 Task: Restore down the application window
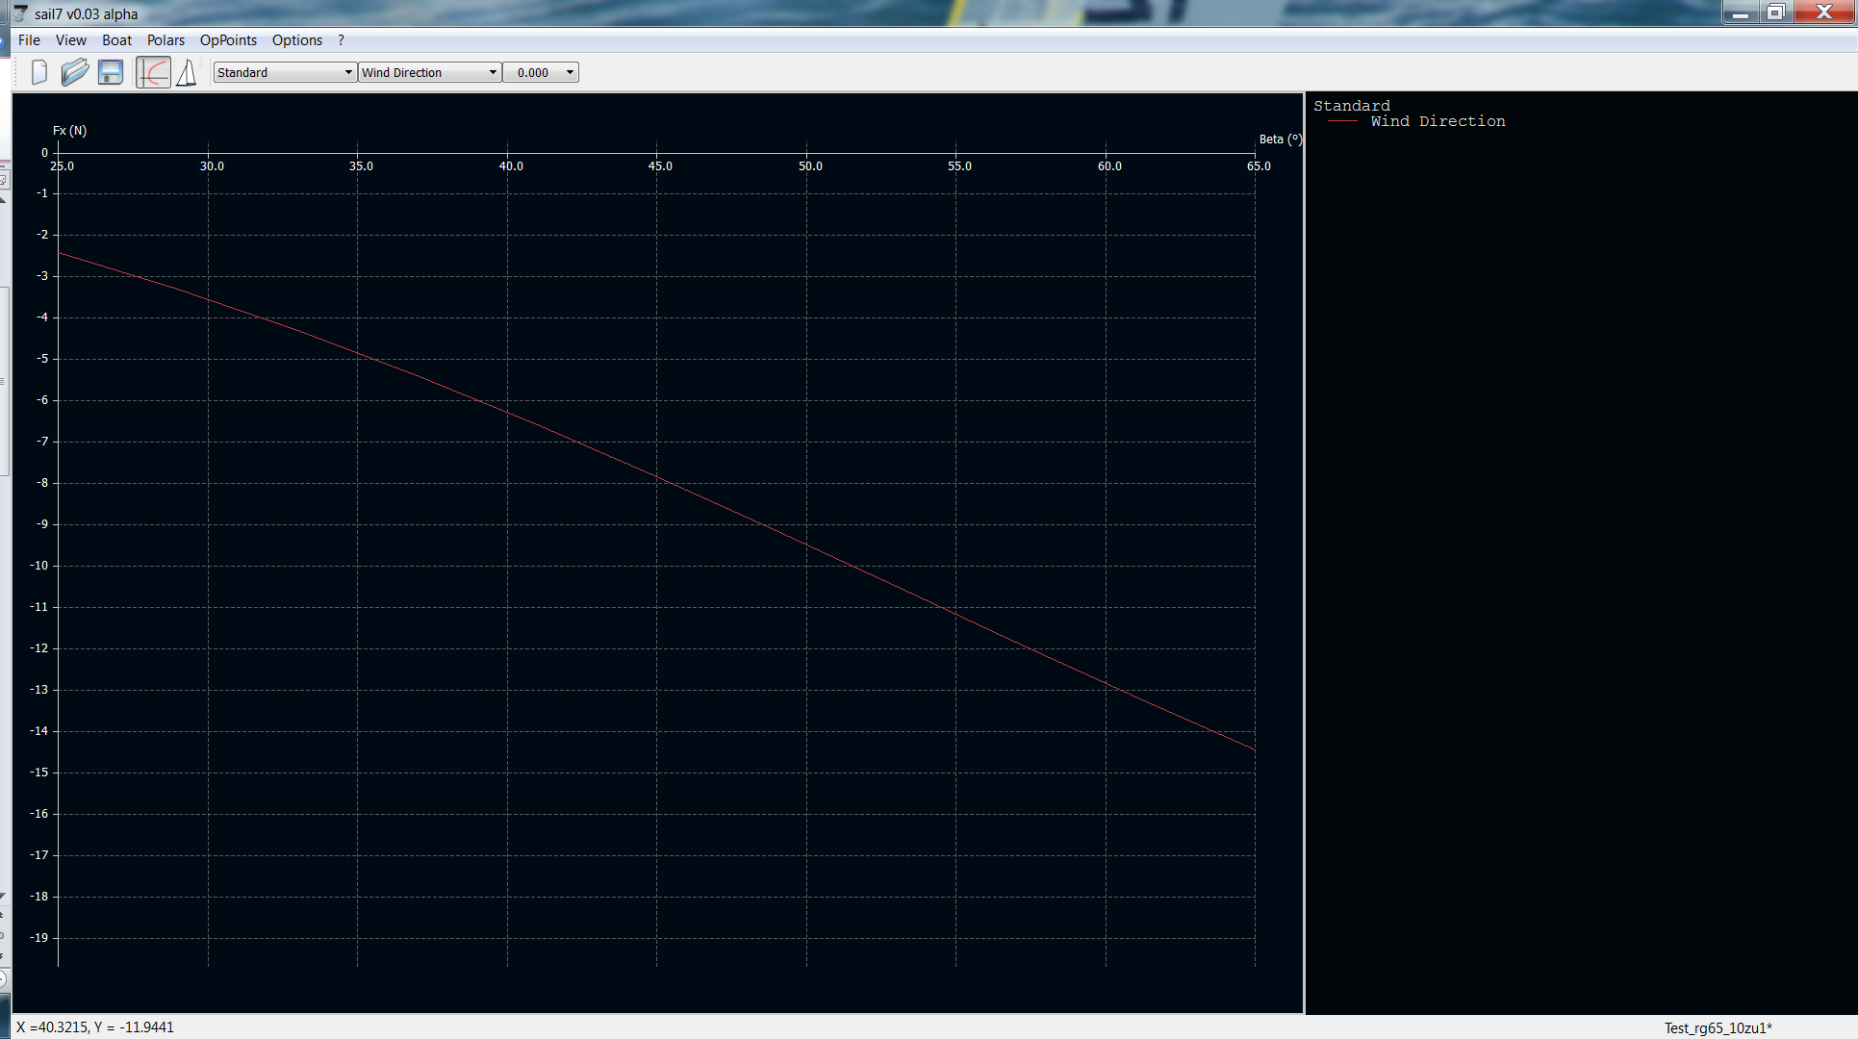[1776, 13]
